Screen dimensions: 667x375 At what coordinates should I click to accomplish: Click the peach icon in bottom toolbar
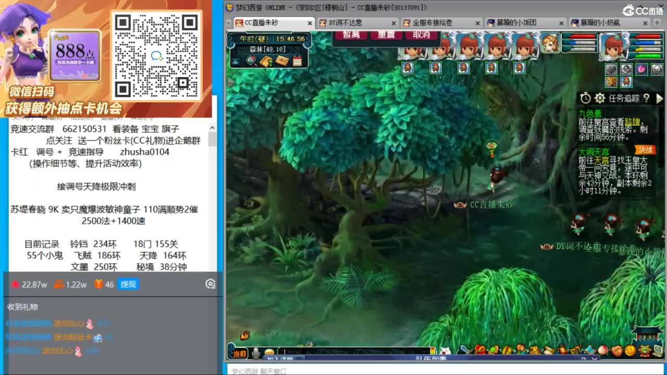(x=603, y=349)
